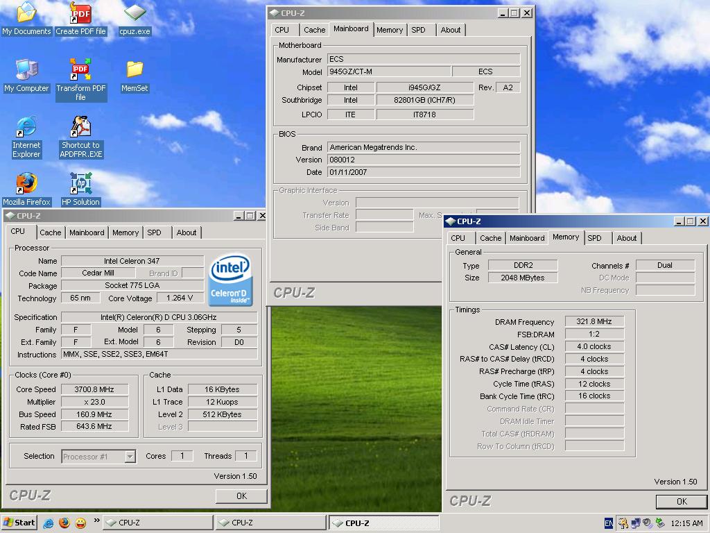Click the 3700.8 MHz core speed value
Viewport: 710px width, 533px height.
pyautogui.click(x=94, y=389)
